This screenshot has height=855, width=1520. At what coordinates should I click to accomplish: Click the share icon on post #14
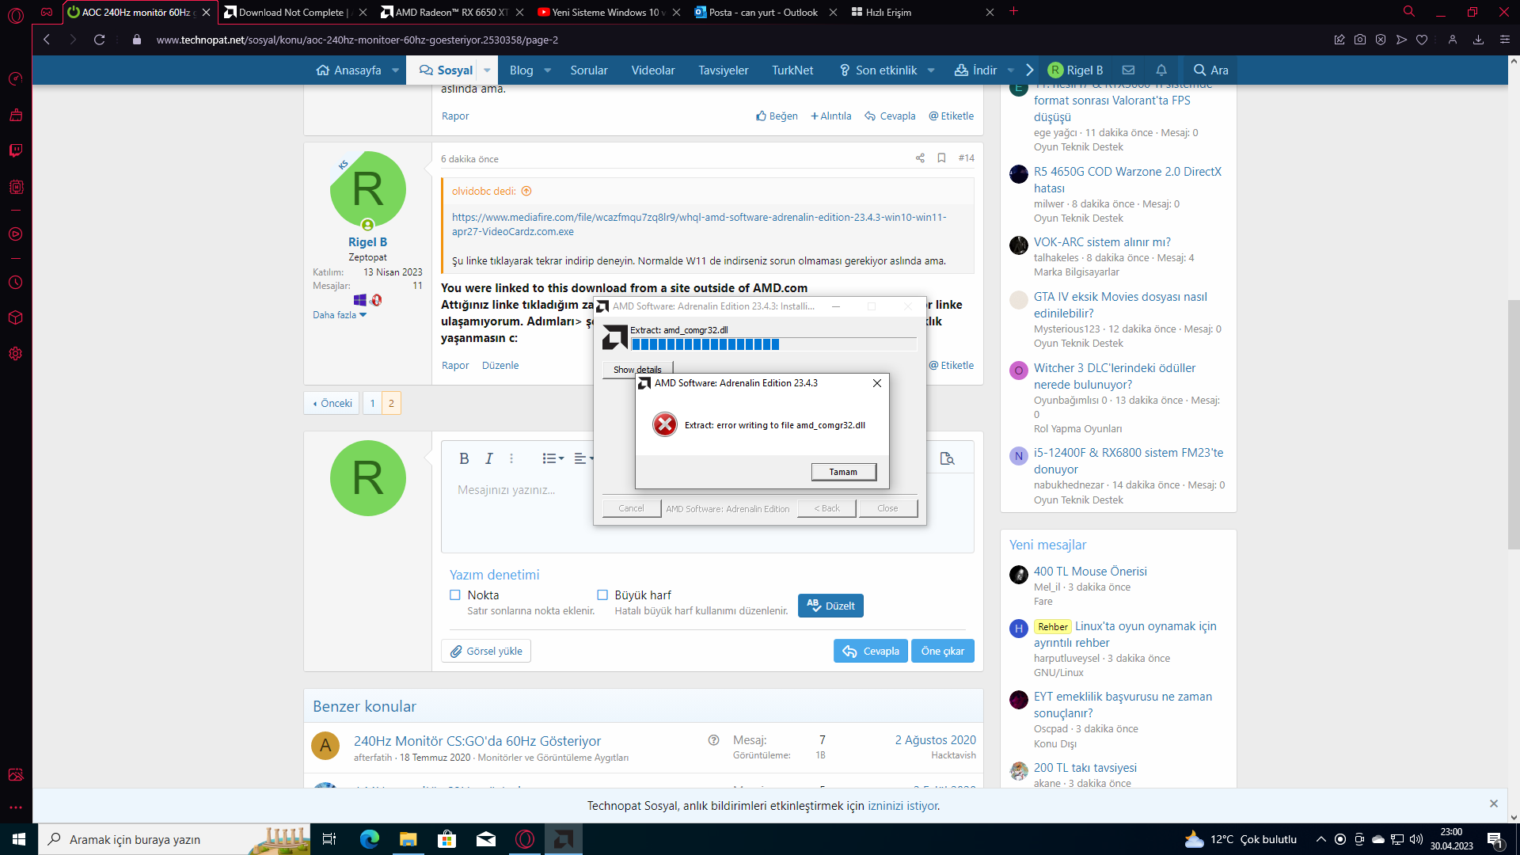[920, 158]
